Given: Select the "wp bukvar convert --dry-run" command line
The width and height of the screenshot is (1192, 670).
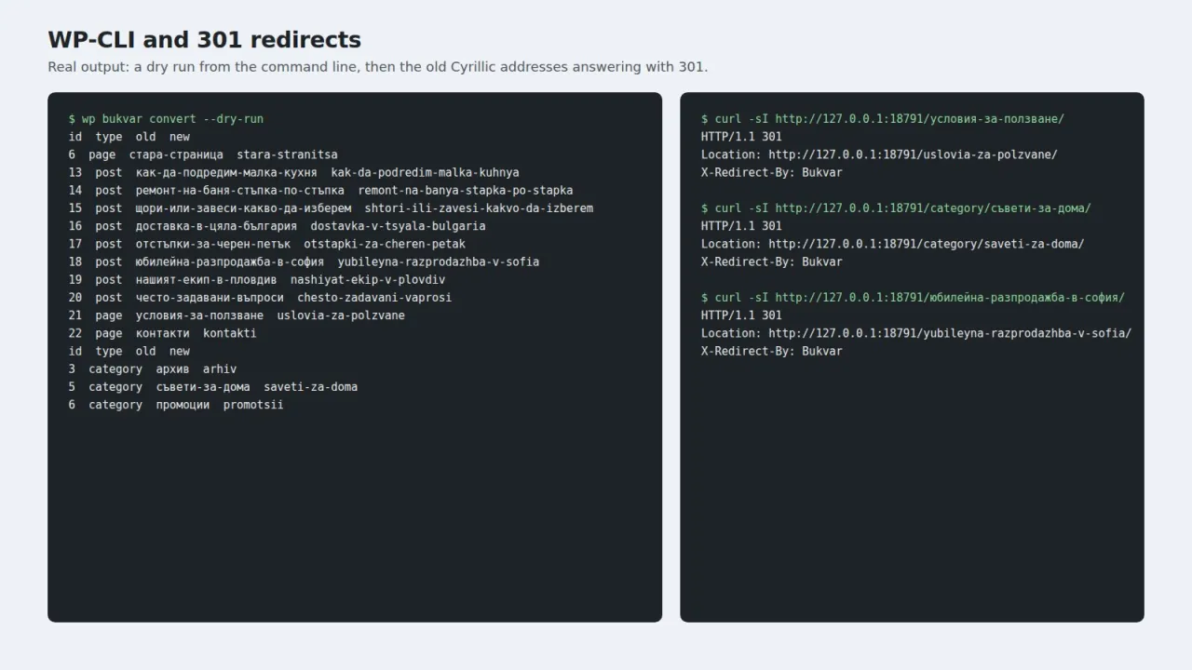Looking at the screenshot, I should point(166,119).
